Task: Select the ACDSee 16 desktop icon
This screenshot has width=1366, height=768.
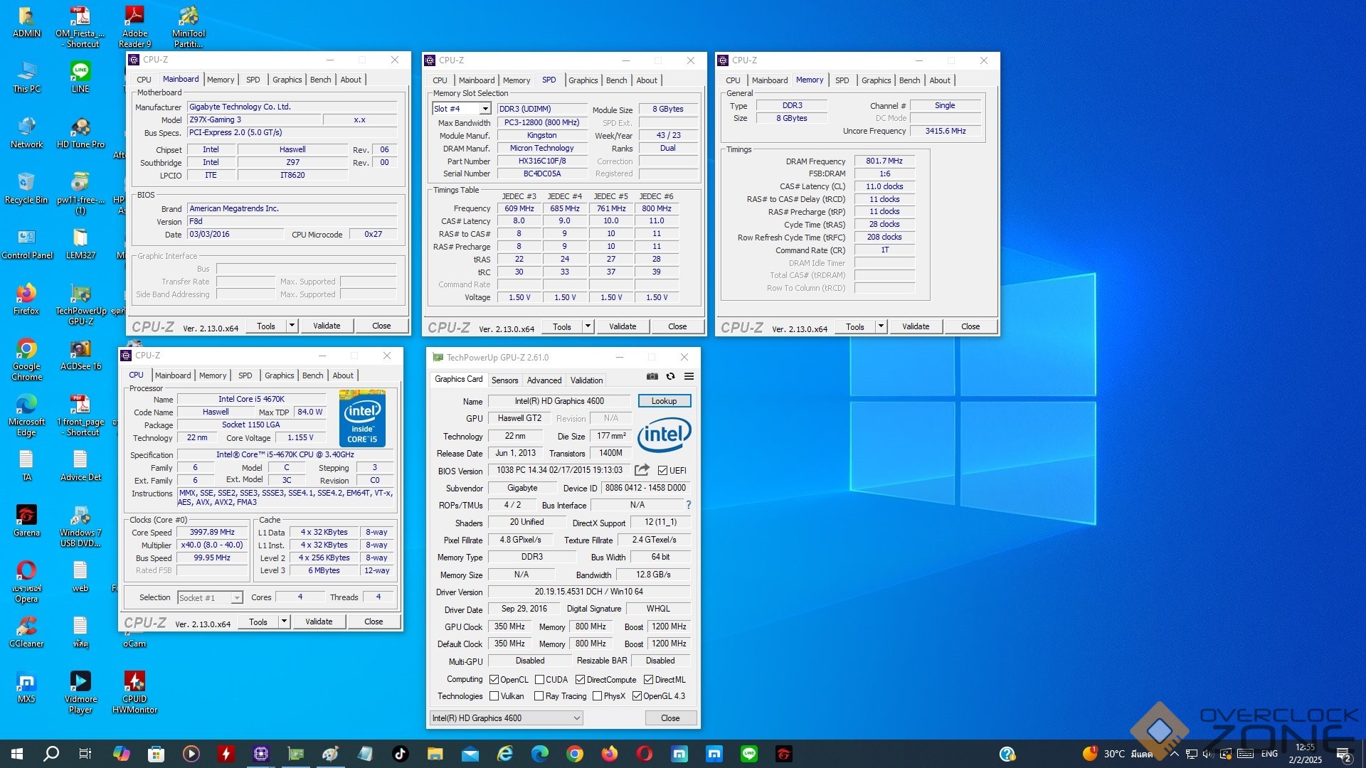Action: pyautogui.click(x=80, y=355)
